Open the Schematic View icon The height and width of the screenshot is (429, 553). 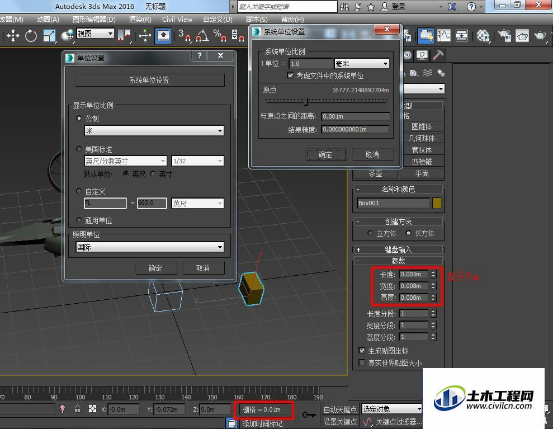[461, 36]
